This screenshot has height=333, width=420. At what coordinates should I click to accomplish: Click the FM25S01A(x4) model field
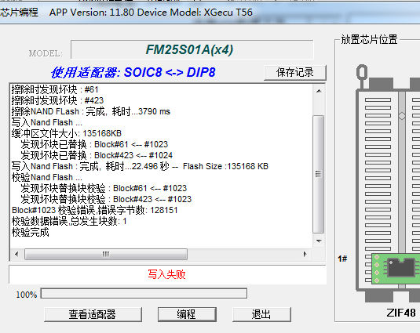pos(192,49)
